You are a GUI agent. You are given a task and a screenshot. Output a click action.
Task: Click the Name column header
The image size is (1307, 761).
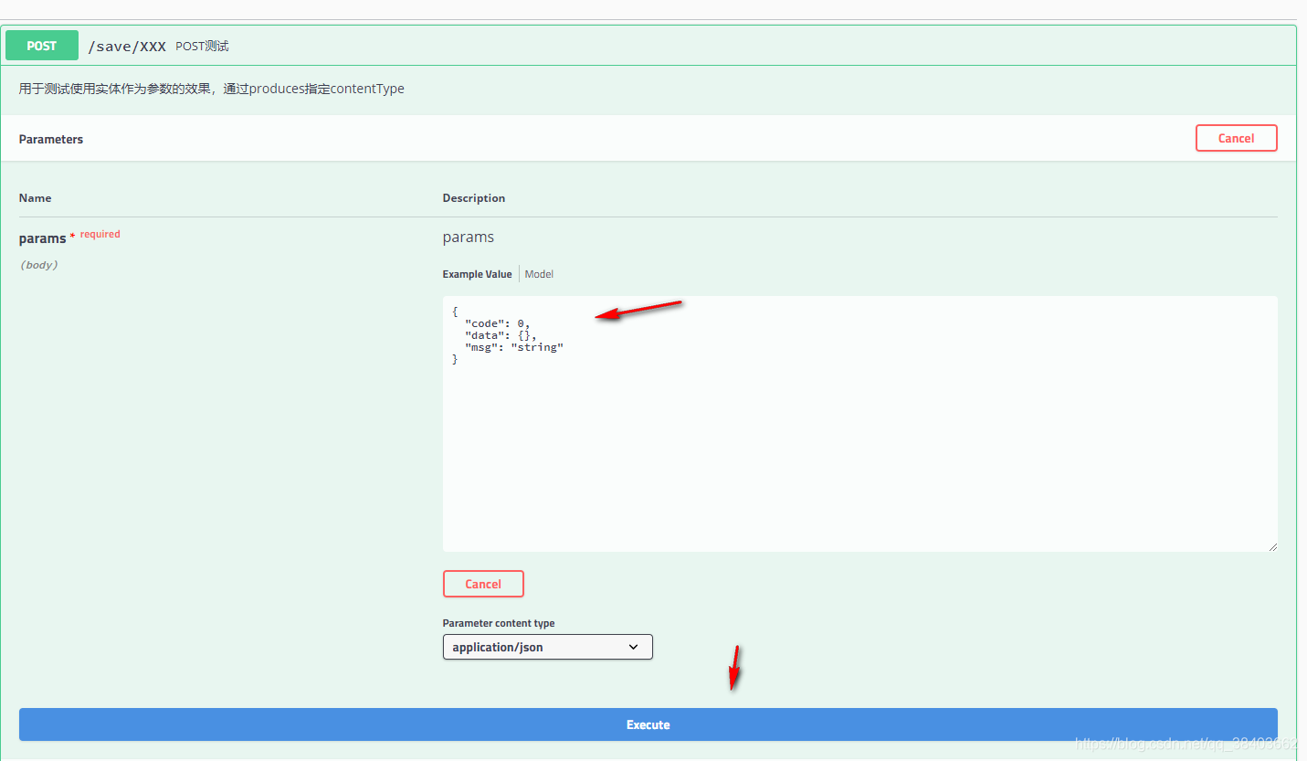click(x=35, y=197)
